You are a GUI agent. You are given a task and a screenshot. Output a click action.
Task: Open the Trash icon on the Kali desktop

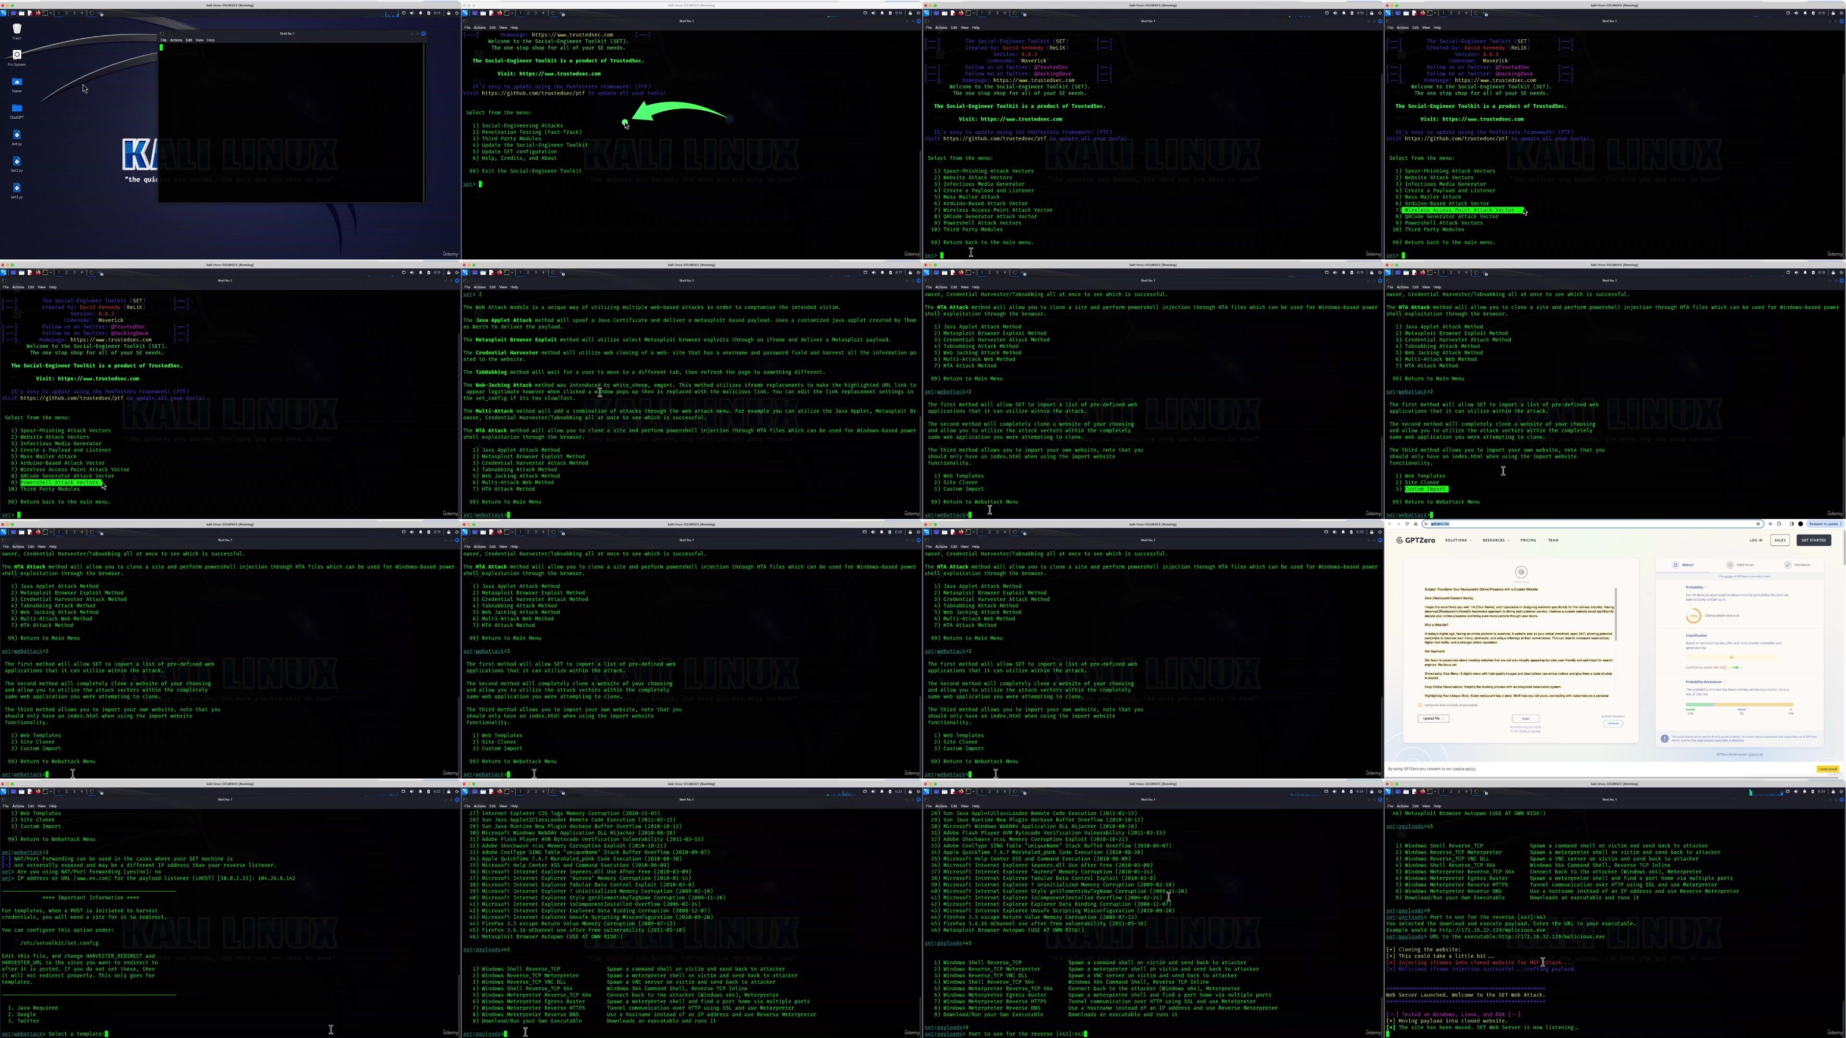17,29
